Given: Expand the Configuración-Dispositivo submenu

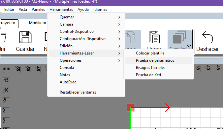Looking at the screenshot, I should coord(86,39).
